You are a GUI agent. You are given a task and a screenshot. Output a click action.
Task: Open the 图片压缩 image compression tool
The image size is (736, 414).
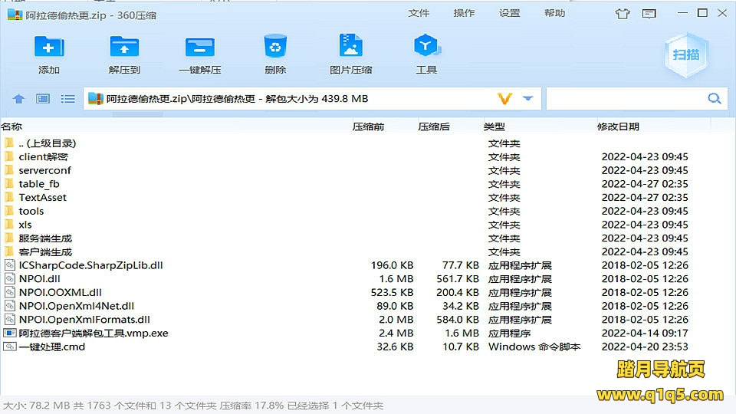(x=350, y=48)
